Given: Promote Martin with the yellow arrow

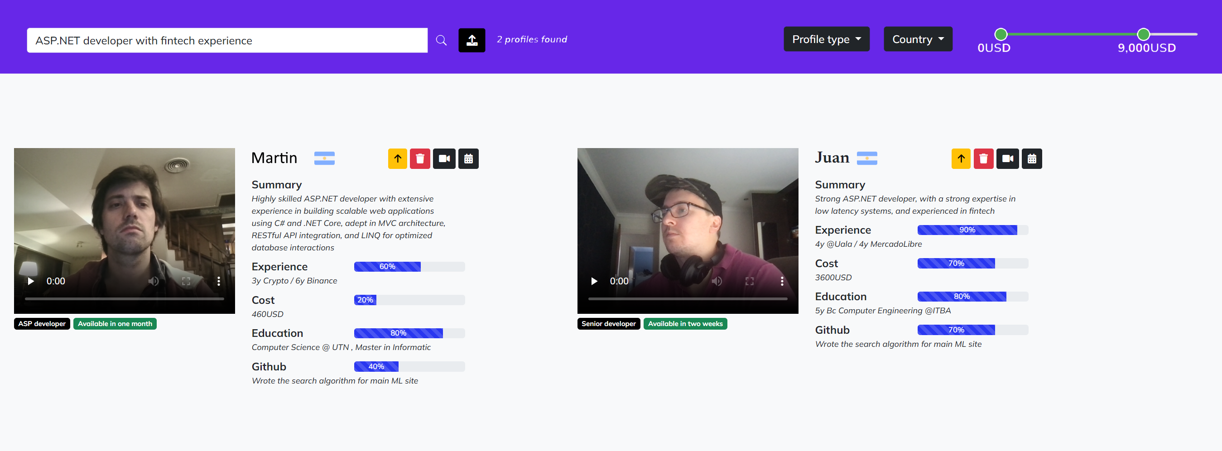Looking at the screenshot, I should click(398, 159).
